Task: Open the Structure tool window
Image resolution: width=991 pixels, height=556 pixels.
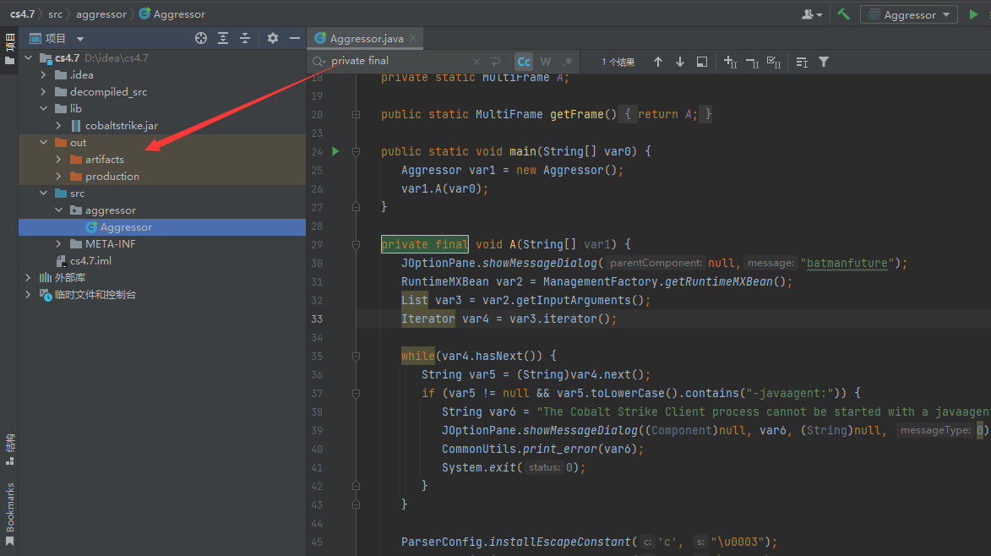Action: tap(9, 450)
